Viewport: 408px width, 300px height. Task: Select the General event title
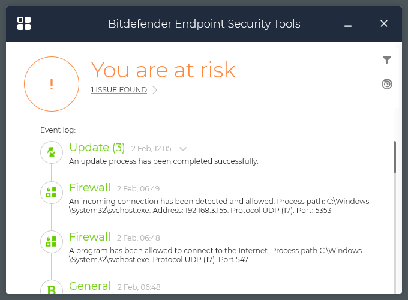coord(90,286)
